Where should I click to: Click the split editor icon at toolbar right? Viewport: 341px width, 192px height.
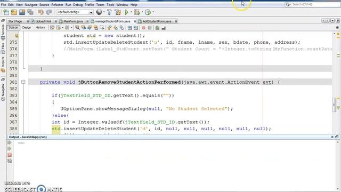(x=337, y=28)
